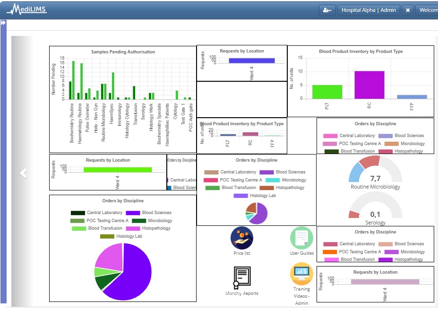Image resolution: width=438 pixels, height=310 pixels.
Task: Toggle the orange POC Testing Centre A legend
Action: [352, 252]
